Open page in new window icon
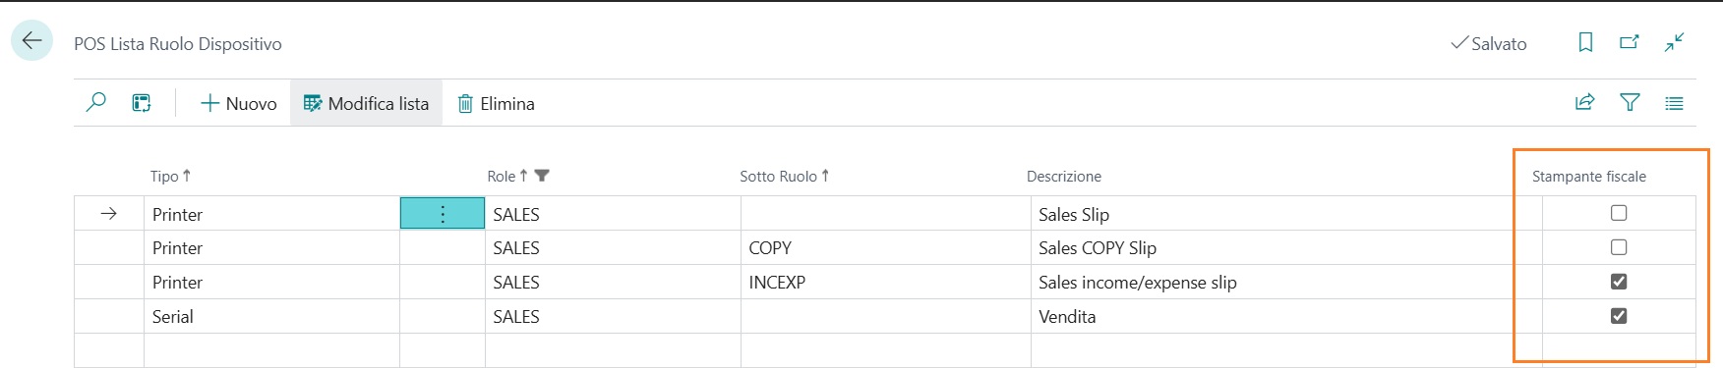 click(1630, 42)
